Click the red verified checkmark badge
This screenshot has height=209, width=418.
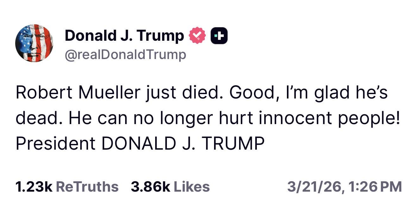coord(197,36)
